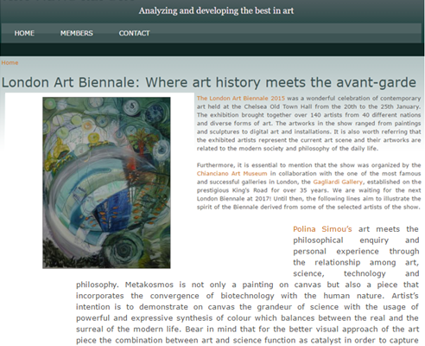Open the MEMBERS navigation item
Image resolution: width=425 pixels, height=346 pixels.
77,33
